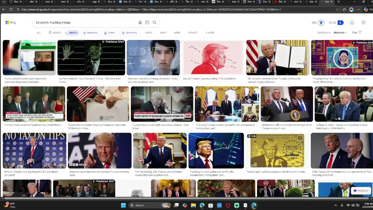Switch to the VIDEOS tab

pos(149,33)
